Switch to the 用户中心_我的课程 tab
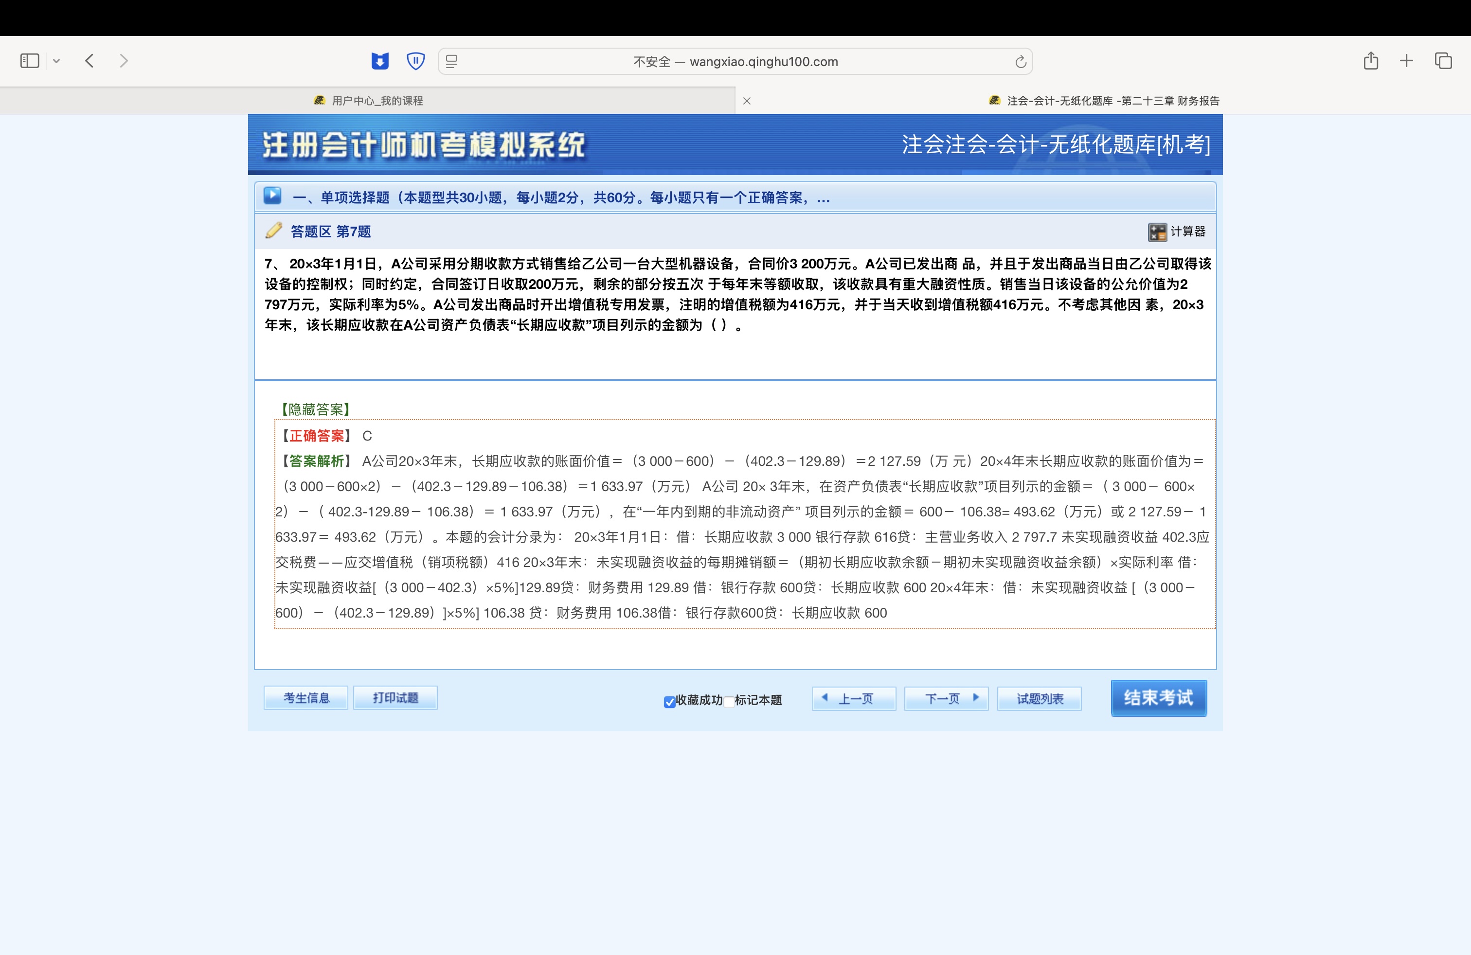 (368, 101)
